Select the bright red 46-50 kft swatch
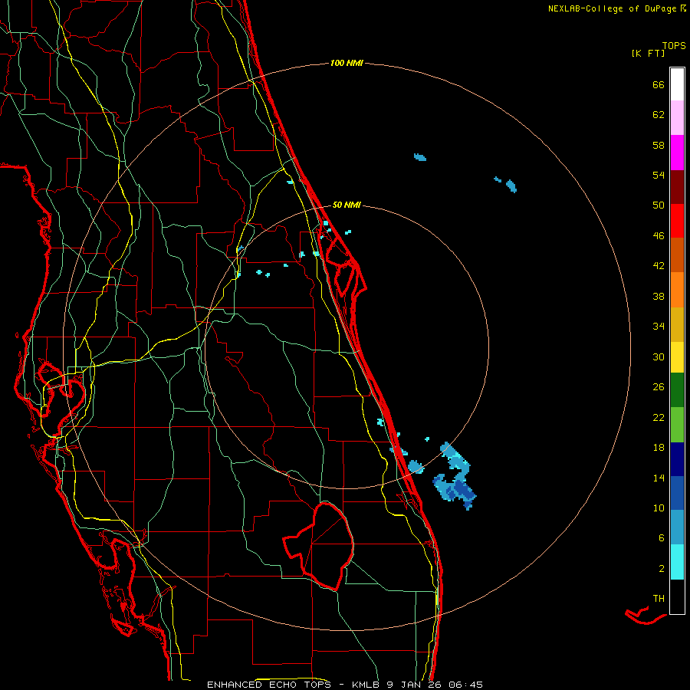 tap(677, 221)
